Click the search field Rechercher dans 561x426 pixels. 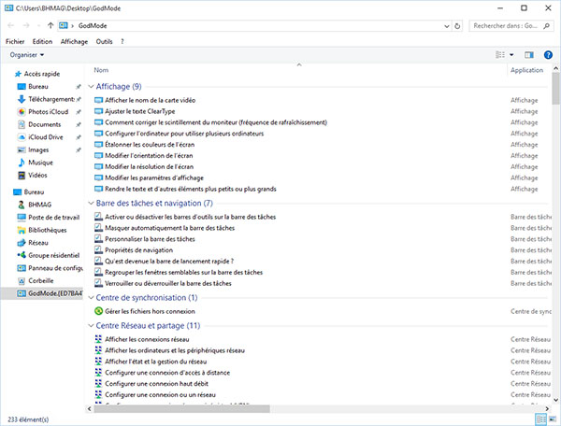pyautogui.click(x=510, y=25)
